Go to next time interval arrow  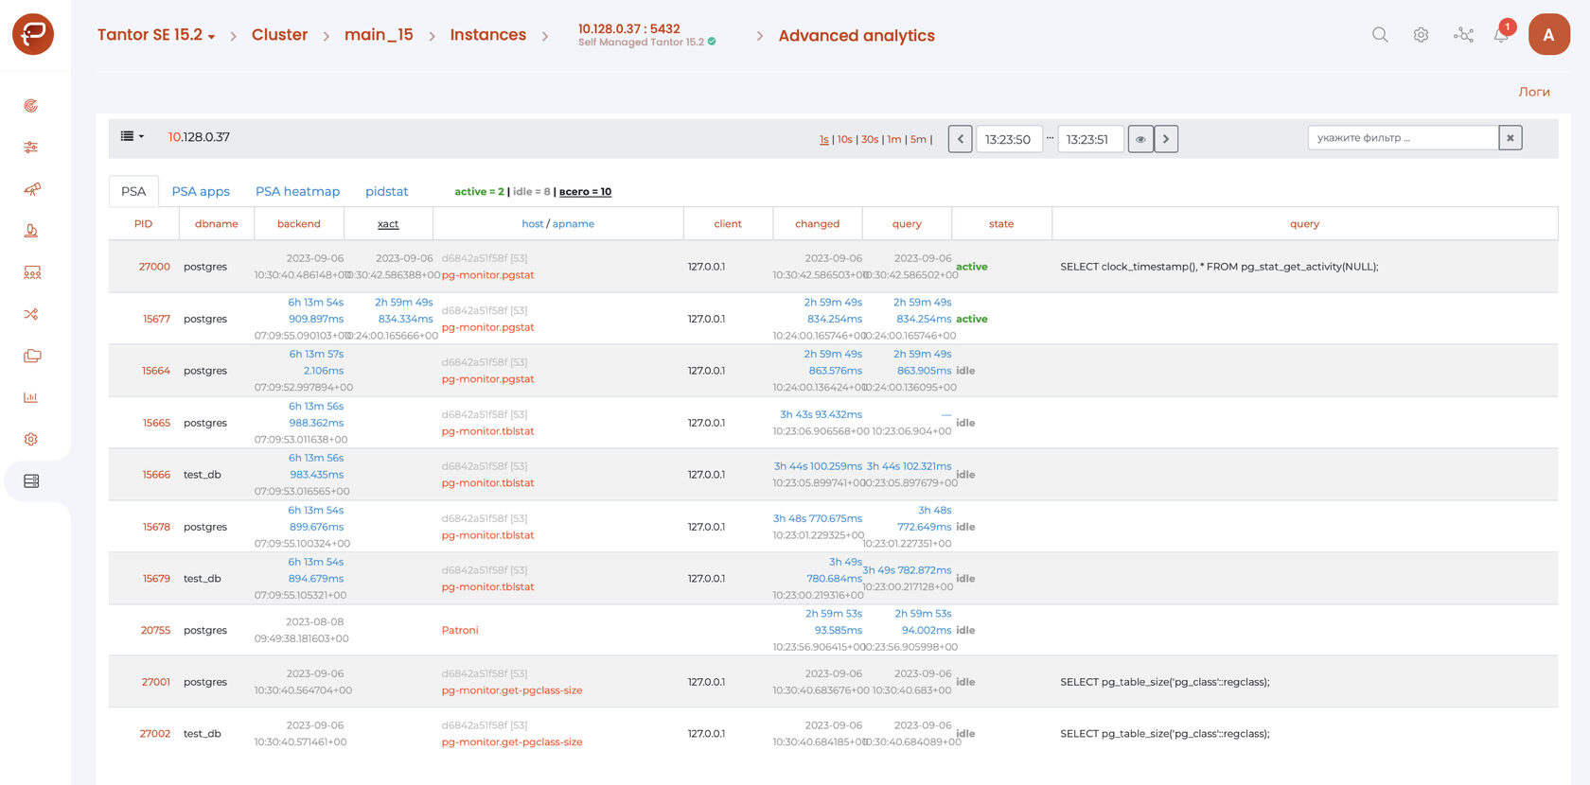click(x=1166, y=139)
